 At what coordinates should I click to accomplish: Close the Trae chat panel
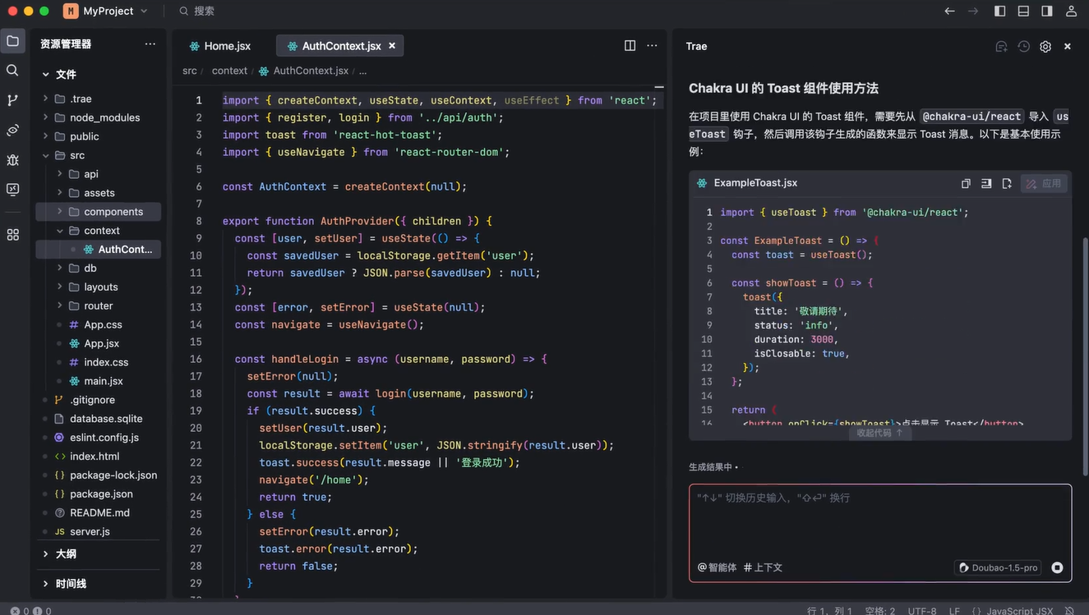(1068, 47)
